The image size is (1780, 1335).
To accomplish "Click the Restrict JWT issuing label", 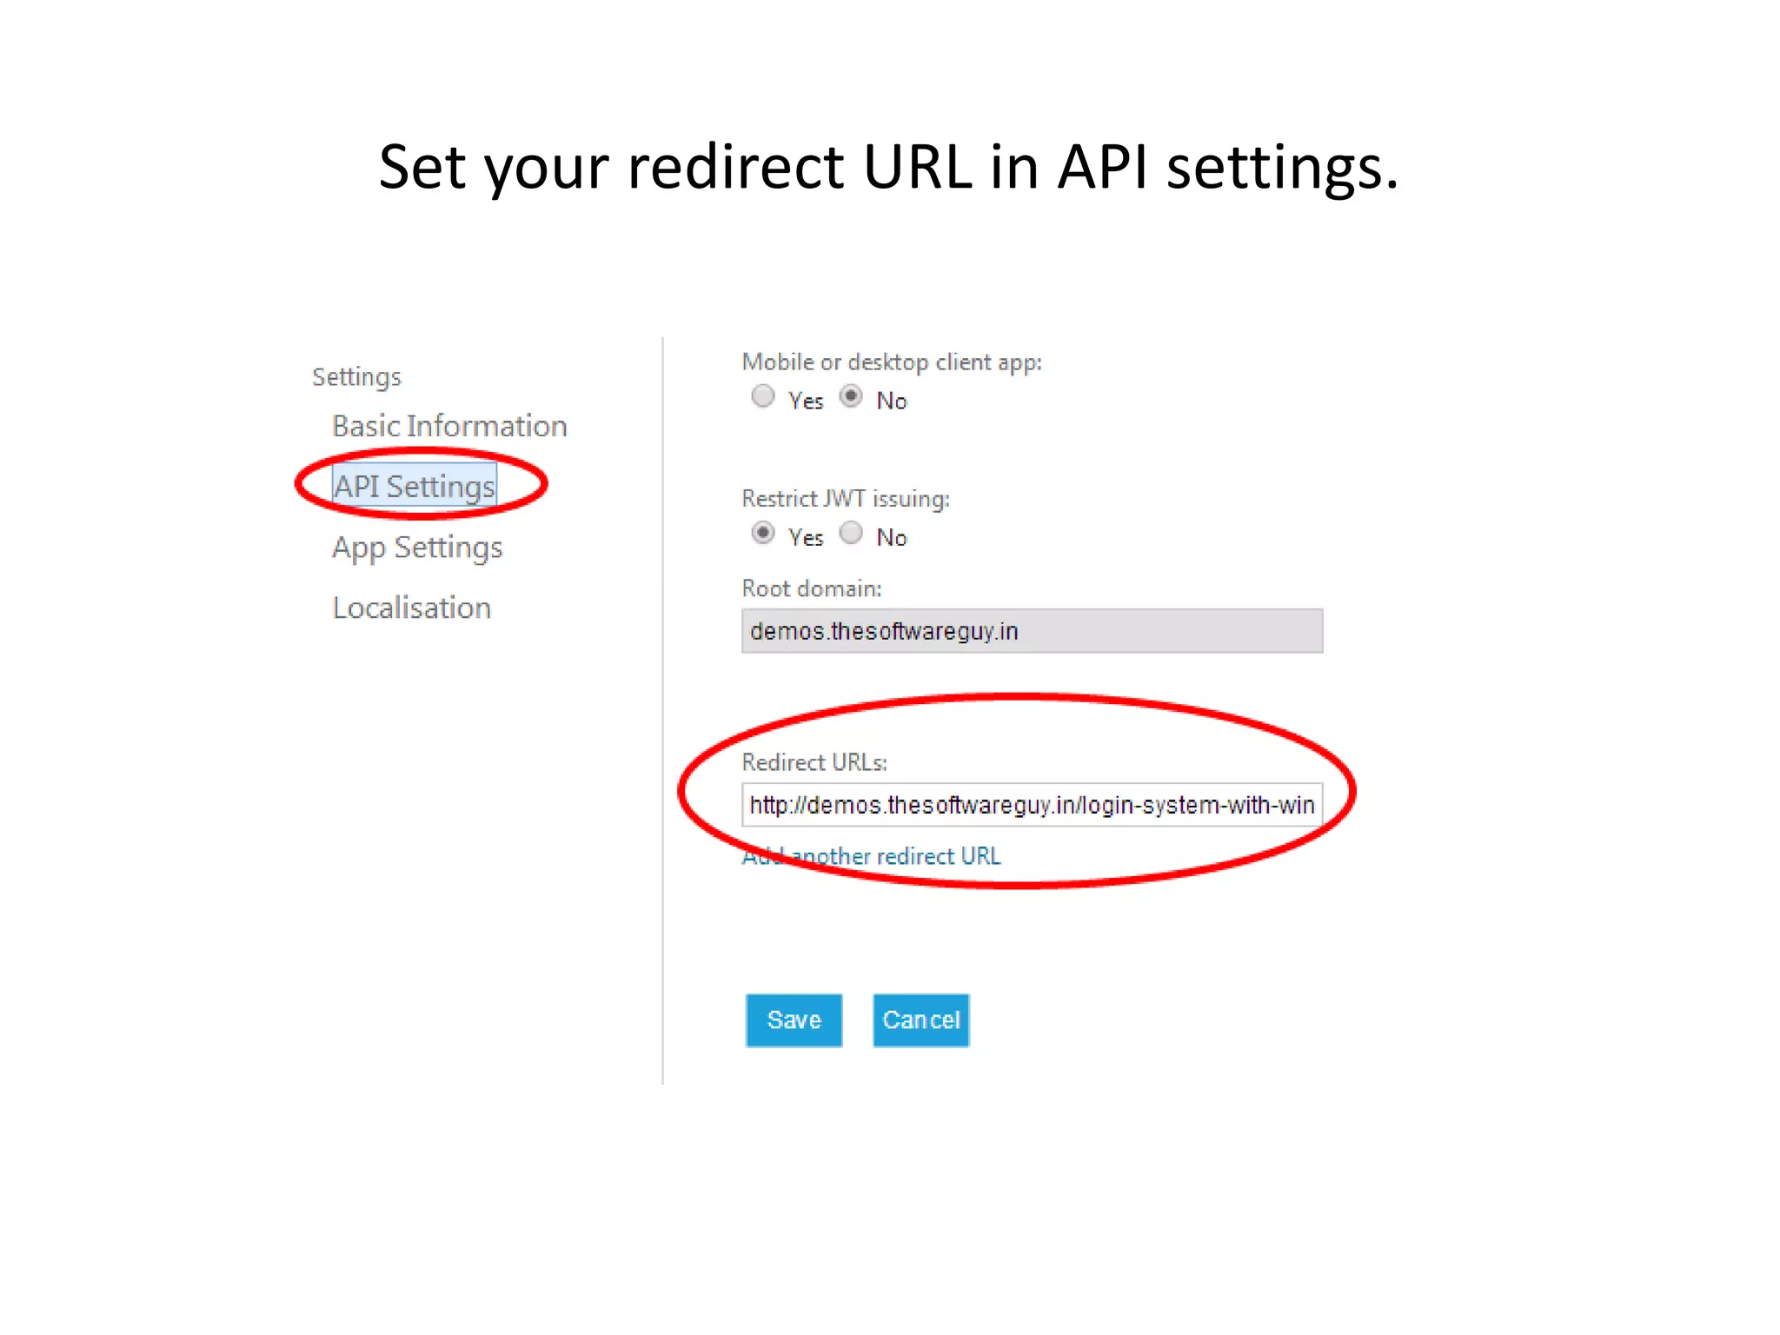I will [846, 499].
